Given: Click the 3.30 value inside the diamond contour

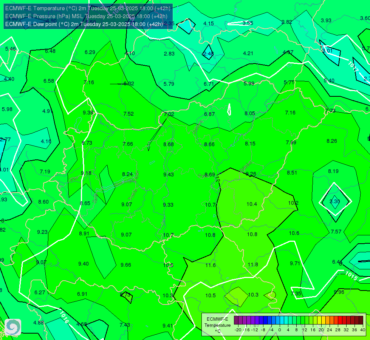Looking at the screenshot, I should pyautogui.click(x=334, y=201).
